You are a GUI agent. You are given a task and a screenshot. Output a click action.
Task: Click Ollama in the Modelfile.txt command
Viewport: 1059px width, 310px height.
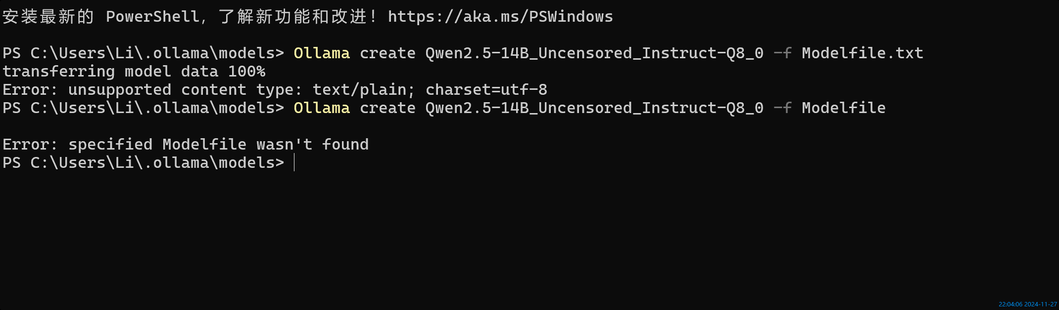tap(322, 53)
